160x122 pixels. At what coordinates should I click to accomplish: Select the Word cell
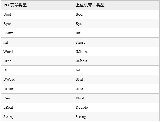tap(37, 52)
